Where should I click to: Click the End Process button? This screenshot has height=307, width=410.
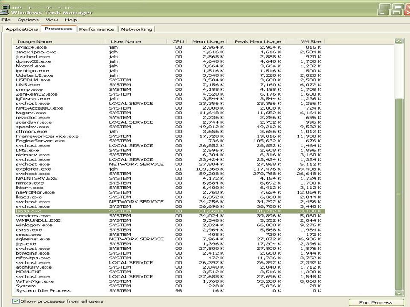pyautogui.click(x=376, y=302)
